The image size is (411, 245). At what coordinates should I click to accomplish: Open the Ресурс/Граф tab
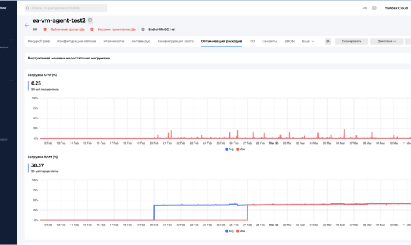pos(39,42)
